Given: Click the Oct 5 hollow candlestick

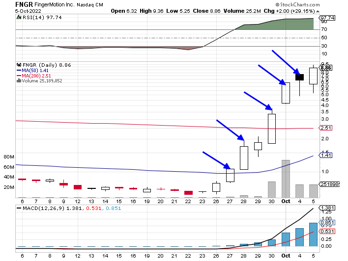Looking at the screenshot, I should tap(313, 76).
